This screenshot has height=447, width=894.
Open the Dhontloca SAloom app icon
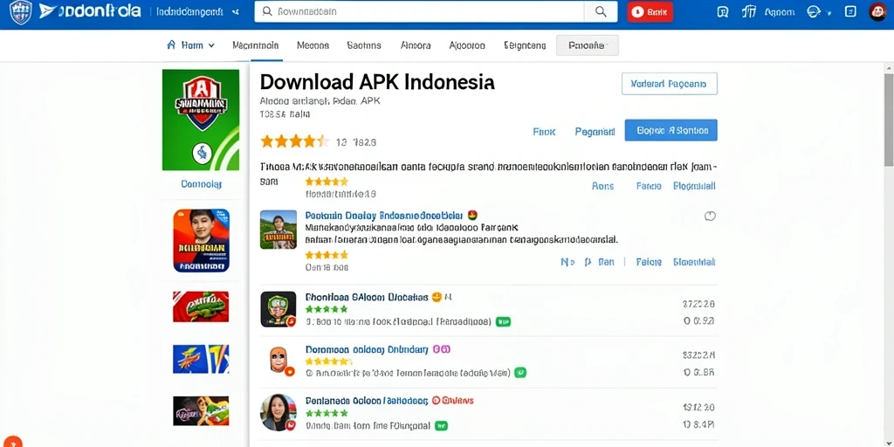pyautogui.click(x=279, y=309)
